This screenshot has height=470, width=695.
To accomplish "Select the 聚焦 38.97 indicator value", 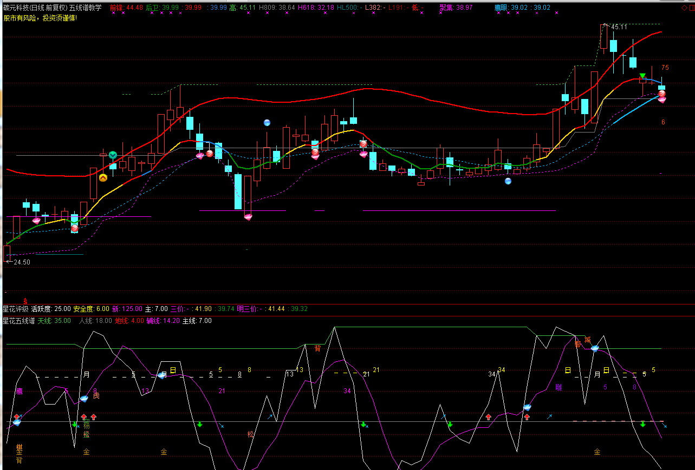I will pyautogui.click(x=456, y=8).
